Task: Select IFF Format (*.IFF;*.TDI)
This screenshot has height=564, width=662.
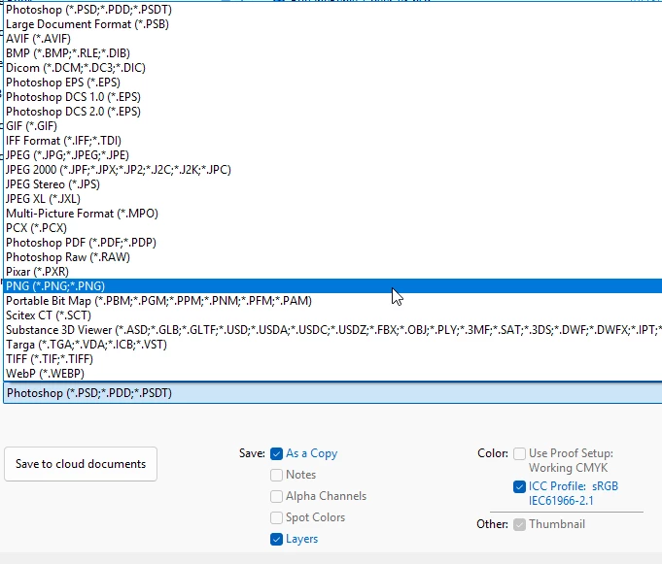Action: pyautogui.click(x=332, y=141)
